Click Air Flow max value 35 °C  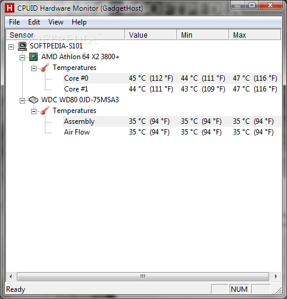(254, 132)
